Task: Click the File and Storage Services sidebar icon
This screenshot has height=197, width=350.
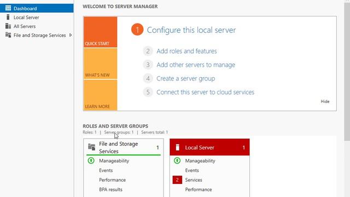Action: pos(8,35)
